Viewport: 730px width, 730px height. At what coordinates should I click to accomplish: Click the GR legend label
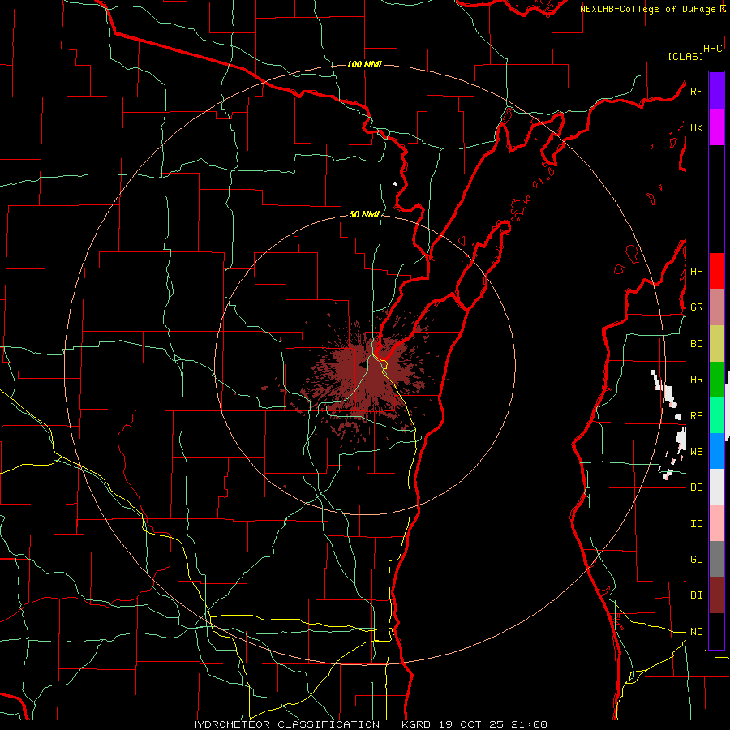696,307
